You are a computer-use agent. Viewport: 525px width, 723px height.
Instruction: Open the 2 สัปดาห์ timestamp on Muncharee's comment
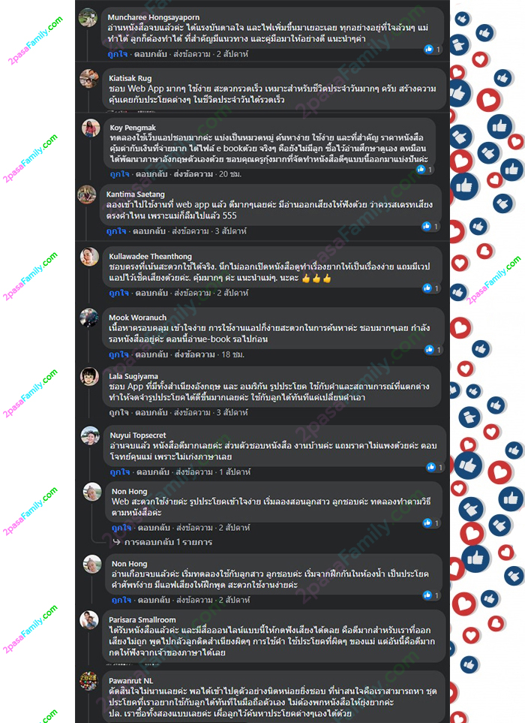click(x=232, y=54)
